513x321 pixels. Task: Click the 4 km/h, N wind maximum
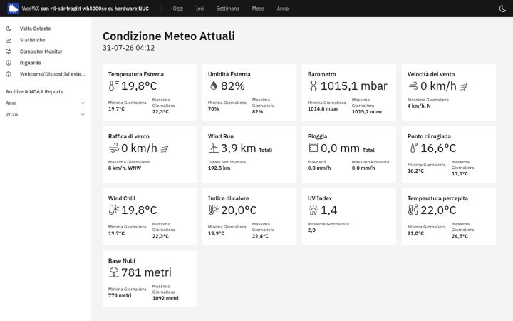[419, 106]
